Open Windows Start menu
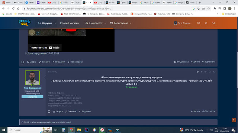 tap(3, 130)
